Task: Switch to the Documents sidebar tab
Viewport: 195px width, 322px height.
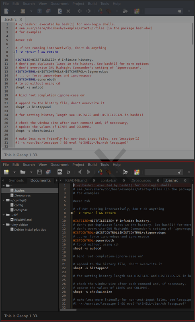Action: click(41, 180)
